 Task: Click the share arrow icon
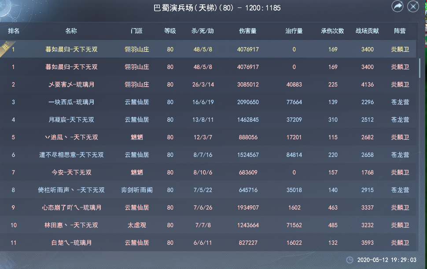coord(398,7)
